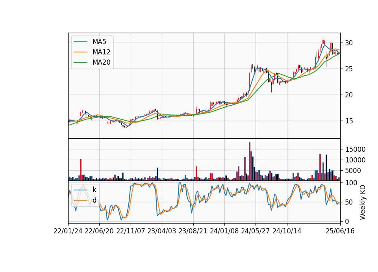Click the 22/11/07 date tick label
The height and width of the screenshot is (272, 378).
pyautogui.click(x=131, y=231)
